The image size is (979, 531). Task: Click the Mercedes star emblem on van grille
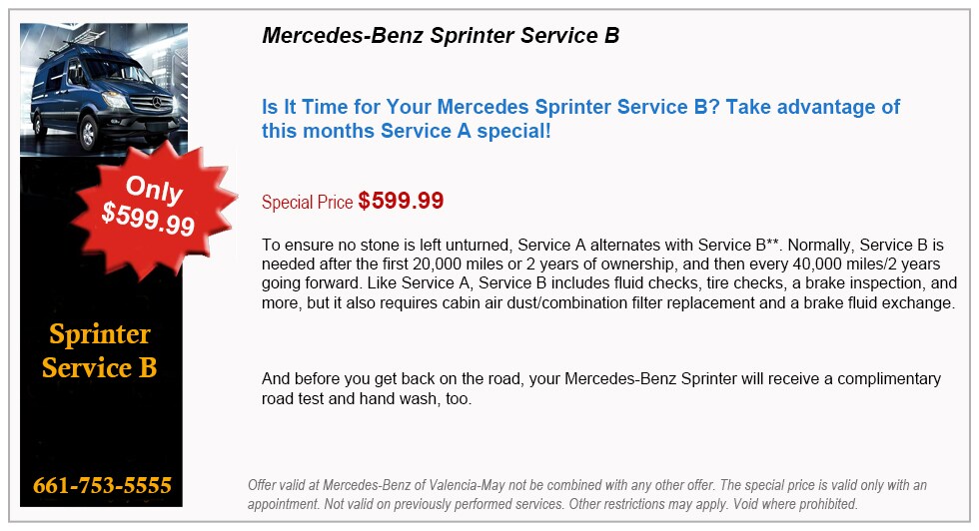coord(156,101)
